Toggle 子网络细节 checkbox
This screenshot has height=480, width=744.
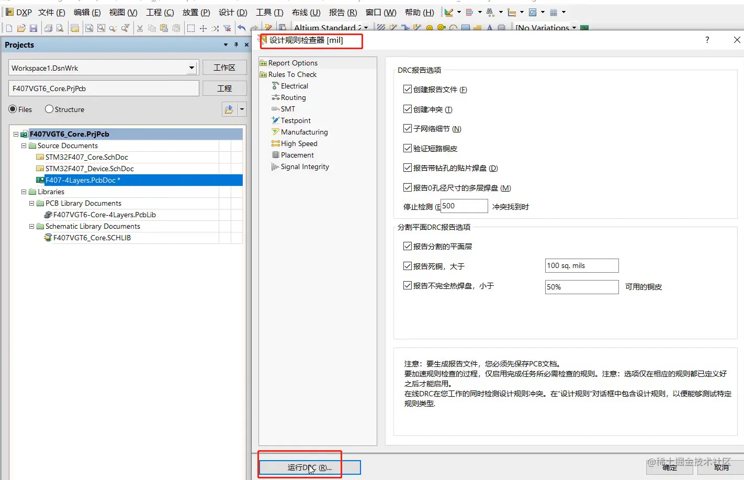pos(407,128)
